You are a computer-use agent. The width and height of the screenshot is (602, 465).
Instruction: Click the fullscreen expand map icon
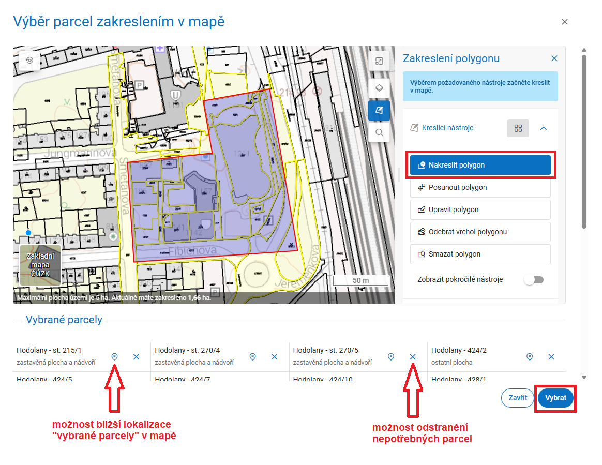tap(379, 61)
